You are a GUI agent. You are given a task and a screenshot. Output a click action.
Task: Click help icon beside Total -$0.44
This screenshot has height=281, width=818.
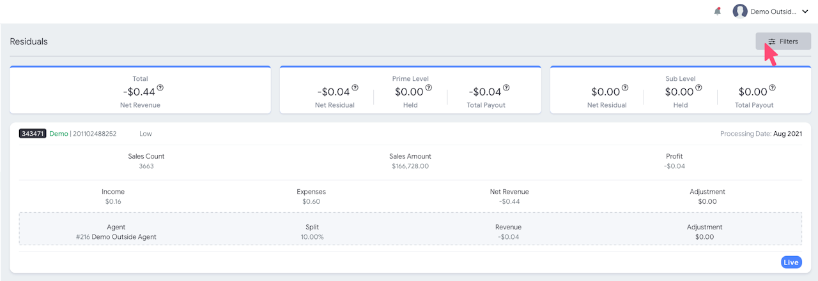160,88
